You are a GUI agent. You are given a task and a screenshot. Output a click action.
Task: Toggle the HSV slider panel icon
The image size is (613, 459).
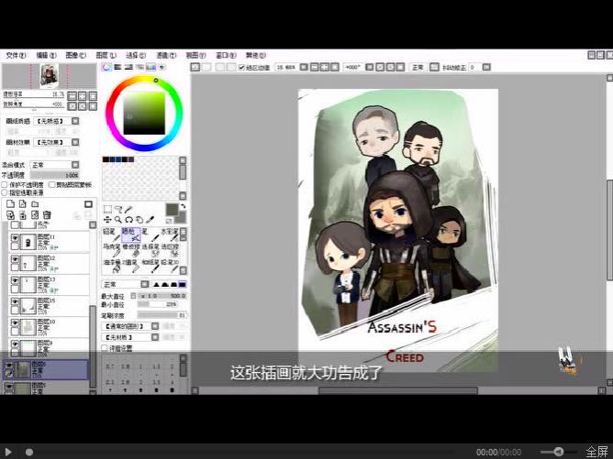click(x=128, y=67)
